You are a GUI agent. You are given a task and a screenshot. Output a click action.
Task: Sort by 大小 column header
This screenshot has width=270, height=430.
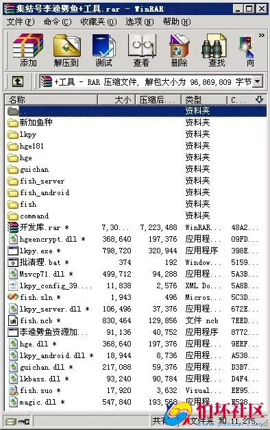pos(116,99)
